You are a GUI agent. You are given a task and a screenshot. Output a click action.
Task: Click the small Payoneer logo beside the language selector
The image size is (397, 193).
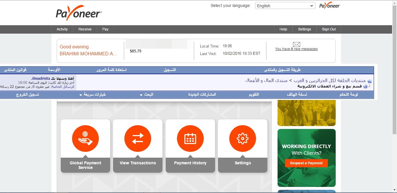pos(330,6)
